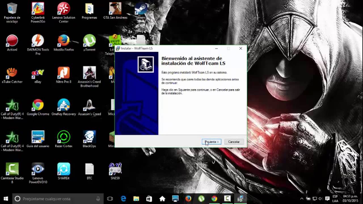Select the eBay desktop shortcut
This screenshot has width=363, height=204.
tap(38, 75)
